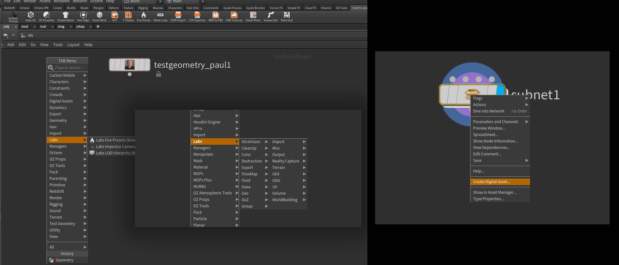The height and width of the screenshot is (265, 619).
Task: Open the Layout menu in network editor
Action: click(x=73, y=45)
